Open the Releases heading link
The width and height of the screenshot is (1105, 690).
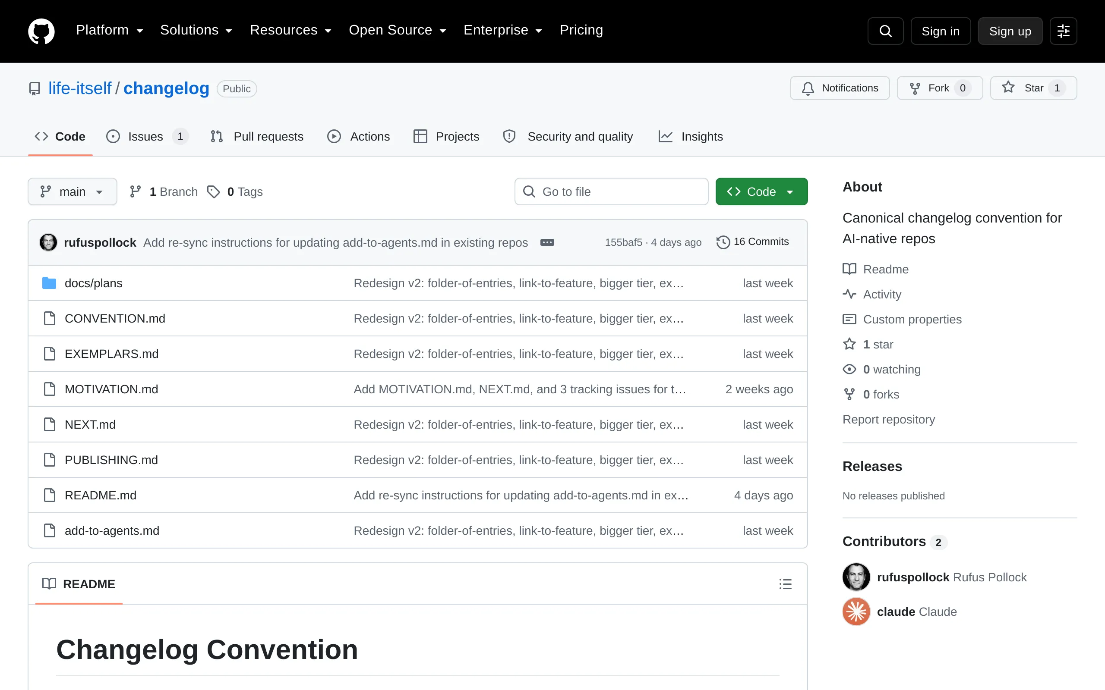tap(872, 466)
